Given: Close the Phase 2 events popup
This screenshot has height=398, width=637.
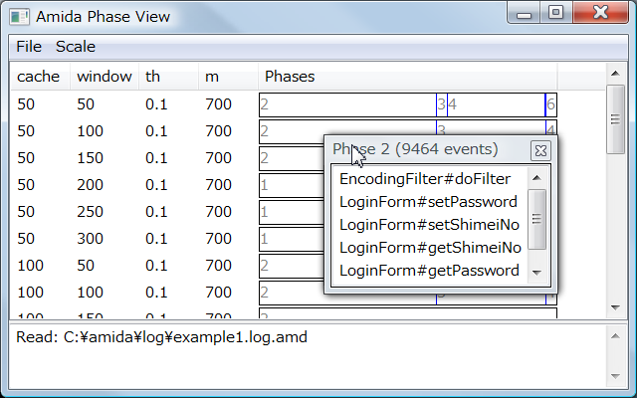Looking at the screenshot, I should point(540,150).
